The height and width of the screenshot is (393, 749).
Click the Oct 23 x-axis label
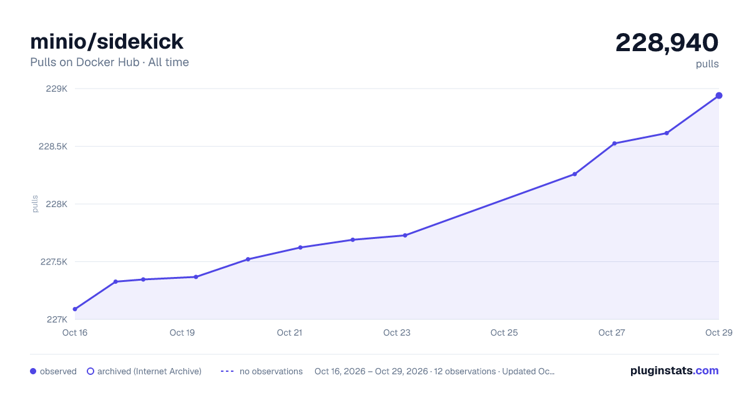coord(397,332)
